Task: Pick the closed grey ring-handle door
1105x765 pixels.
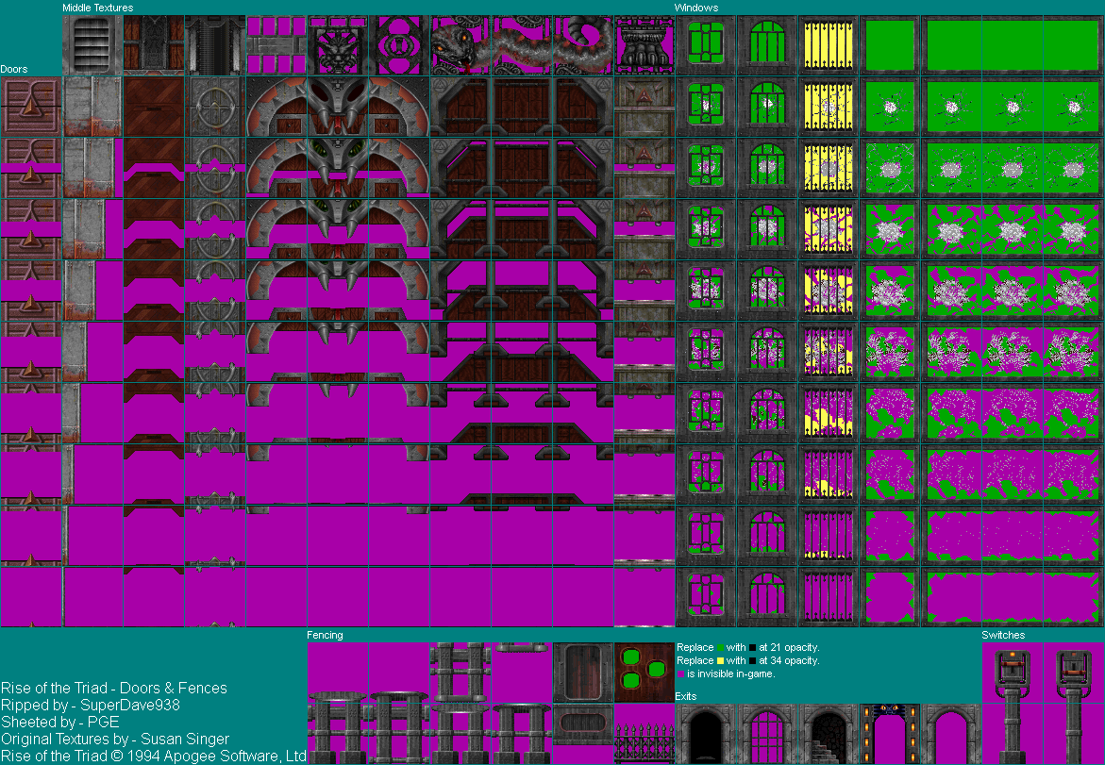Action: 215,107
